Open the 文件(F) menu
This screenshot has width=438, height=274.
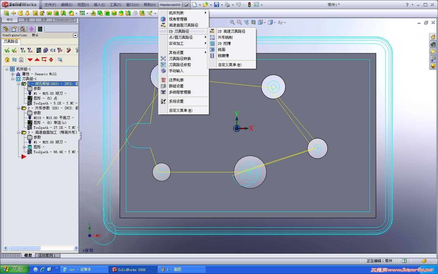tap(50, 5)
